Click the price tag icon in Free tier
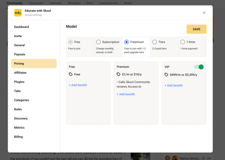 click(71, 74)
